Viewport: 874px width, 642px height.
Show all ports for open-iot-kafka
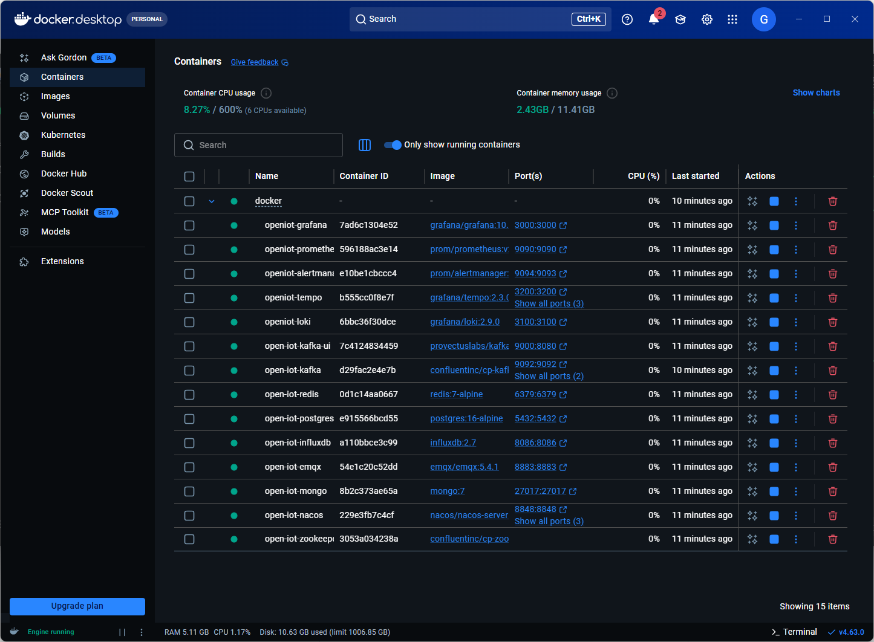click(x=549, y=376)
